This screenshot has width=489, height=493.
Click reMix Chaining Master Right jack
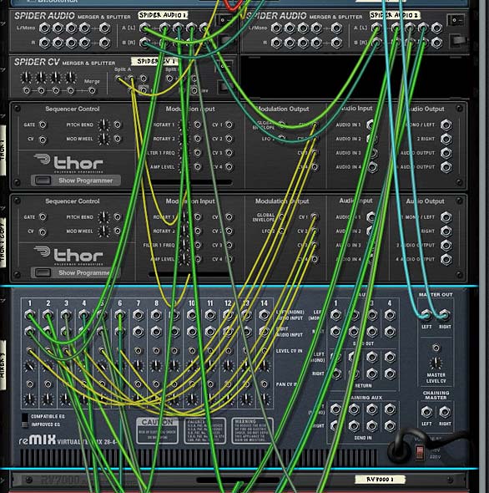[445, 412]
